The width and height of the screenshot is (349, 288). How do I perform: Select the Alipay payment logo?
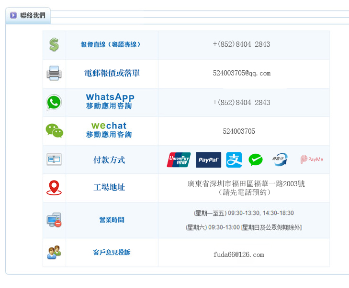tap(234, 160)
